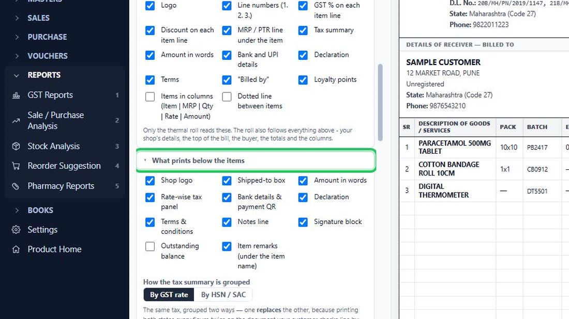Select By GST rate grouping

tap(169, 295)
